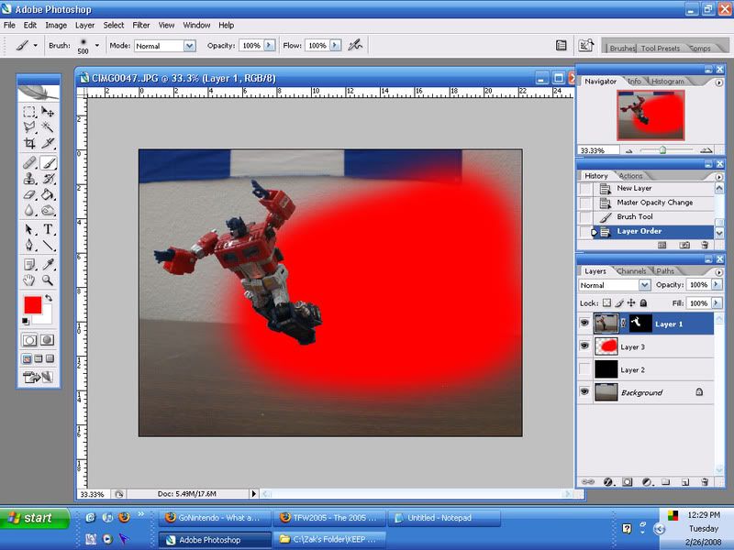Image resolution: width=734 pixels, height=550 pixels.
Task: Select the Zoom magnifier tool
Action: click(x=48, y=280)
